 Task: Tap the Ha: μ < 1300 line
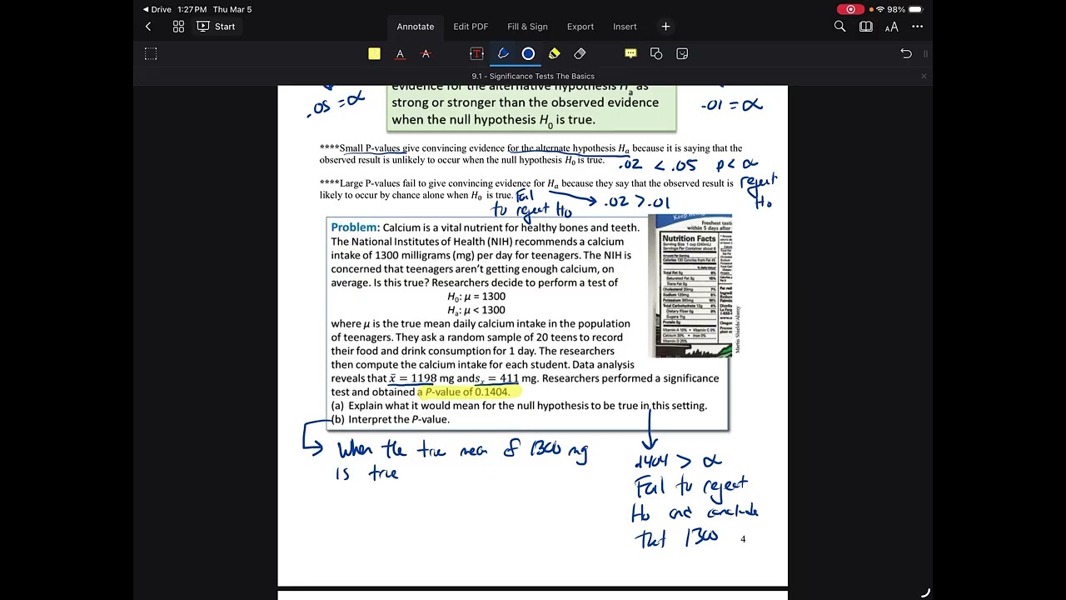pos(476,310)
